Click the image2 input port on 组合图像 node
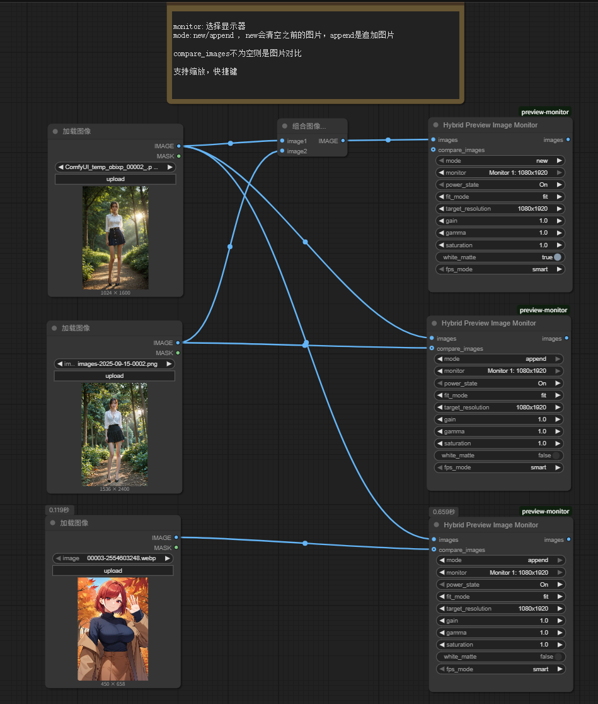The height and width of the screenshot is (704, 598). click(282, 151)
